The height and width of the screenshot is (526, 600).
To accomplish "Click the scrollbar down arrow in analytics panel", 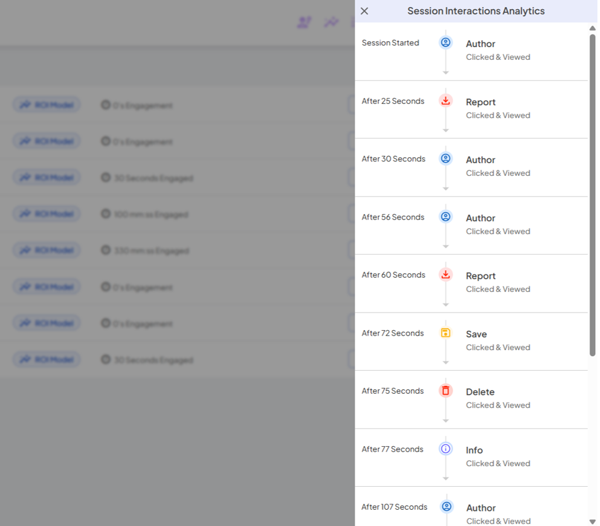I will [x=592, y=522].
